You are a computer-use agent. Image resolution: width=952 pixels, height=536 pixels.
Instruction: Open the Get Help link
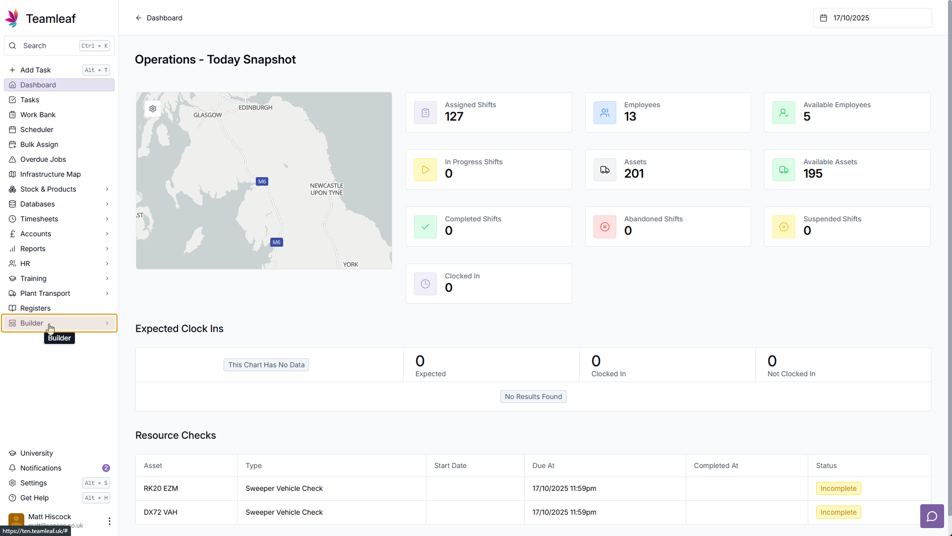tap(34, 498)
